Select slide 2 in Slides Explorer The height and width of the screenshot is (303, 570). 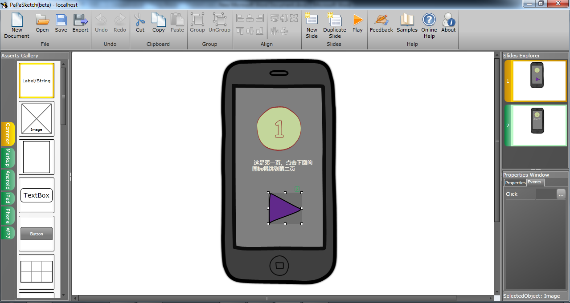[535, 125]
